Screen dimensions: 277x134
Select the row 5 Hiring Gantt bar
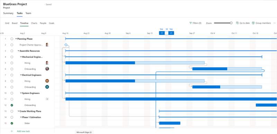coord(135,63)
